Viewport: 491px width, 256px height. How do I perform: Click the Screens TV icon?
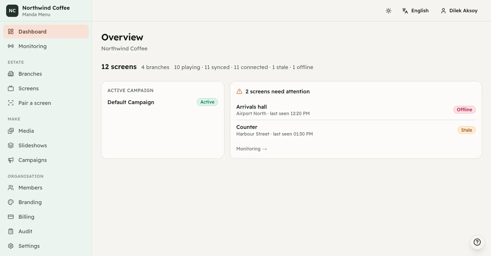click(11, 88)
